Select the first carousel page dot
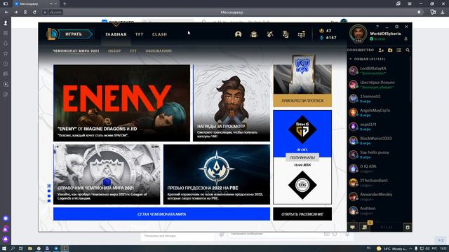The width and height of the screenshot is (449, 252). [49, 186]
